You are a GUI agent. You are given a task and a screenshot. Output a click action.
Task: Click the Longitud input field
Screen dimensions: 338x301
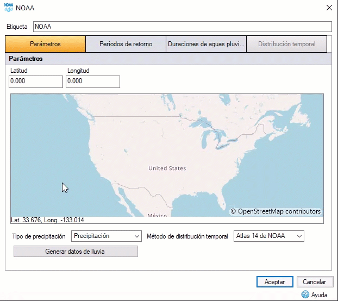(93, 81)
